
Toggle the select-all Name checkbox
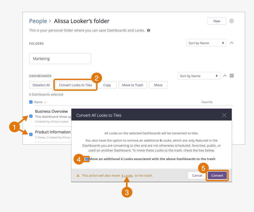pos(31,102)
